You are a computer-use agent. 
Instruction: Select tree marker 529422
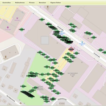click(x=68, y=6)
